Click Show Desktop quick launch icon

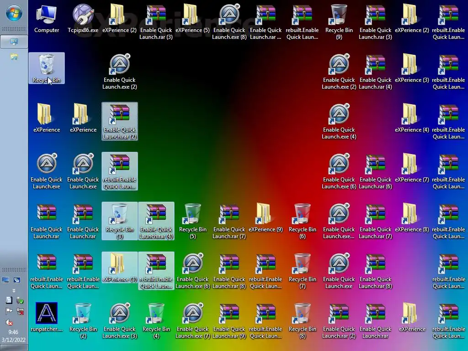(x=5, y=280)
